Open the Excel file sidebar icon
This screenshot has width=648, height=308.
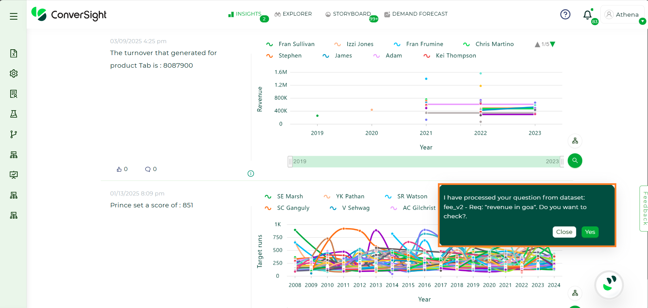(x=14, y=53)
